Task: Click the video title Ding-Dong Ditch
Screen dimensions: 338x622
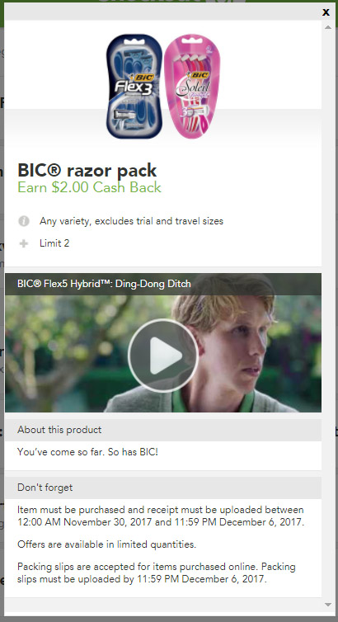Action: 104,284
